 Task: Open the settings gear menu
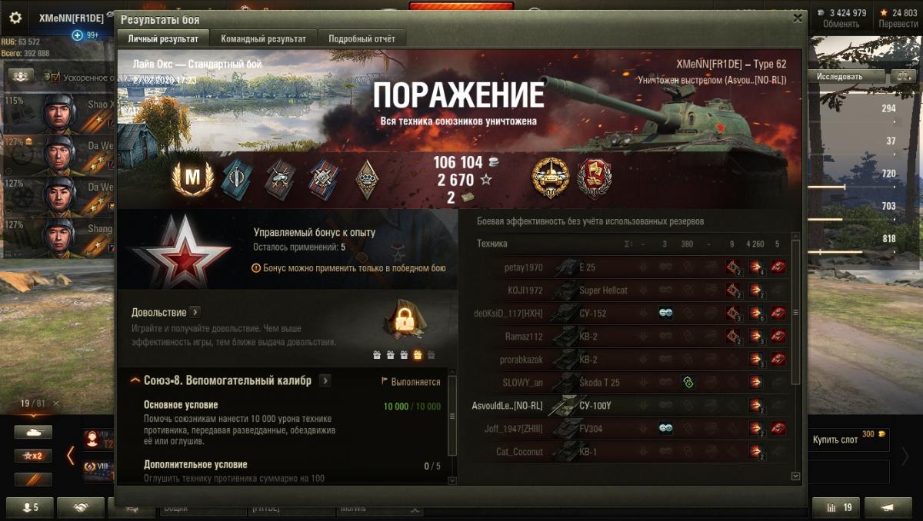tap(15, 18)
